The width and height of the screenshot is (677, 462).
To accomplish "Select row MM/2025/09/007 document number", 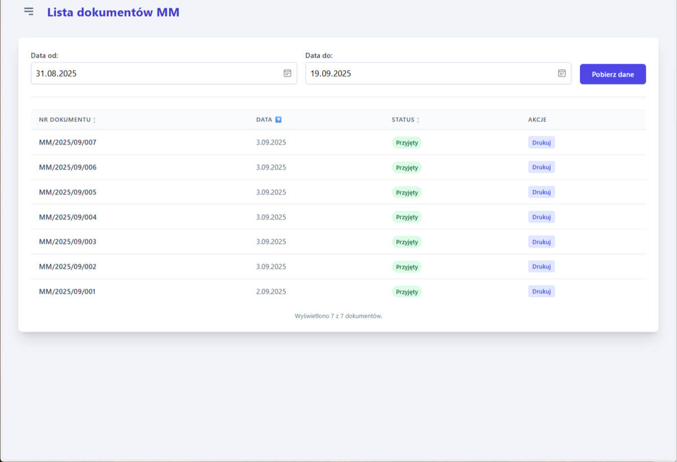I will click(68, 143).
